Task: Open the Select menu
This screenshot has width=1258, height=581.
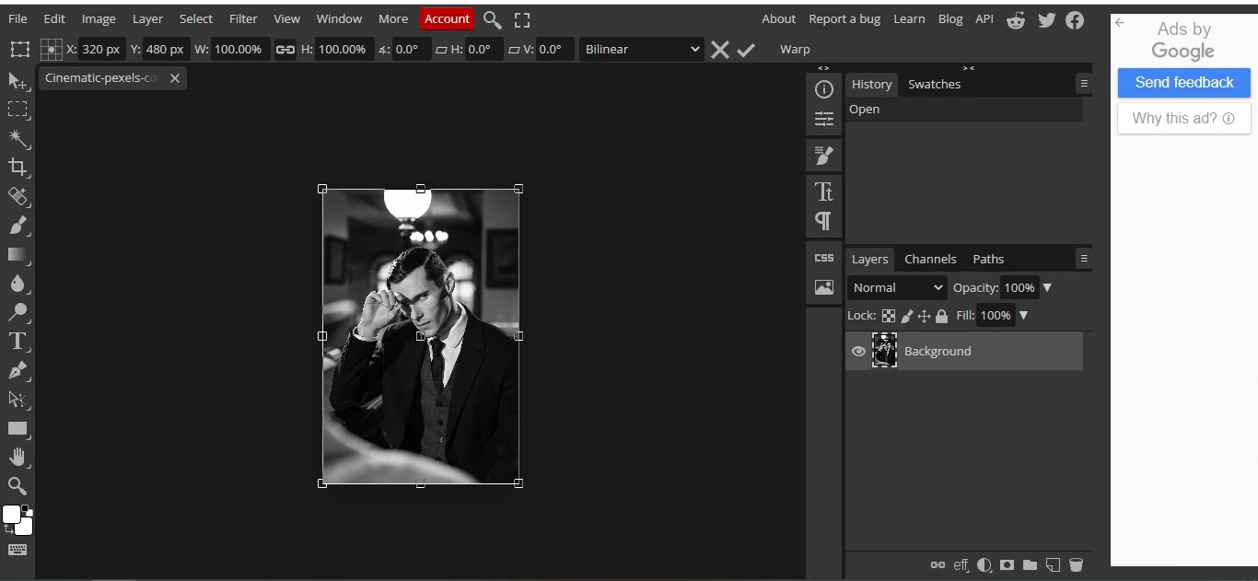Action: [196, 18]
